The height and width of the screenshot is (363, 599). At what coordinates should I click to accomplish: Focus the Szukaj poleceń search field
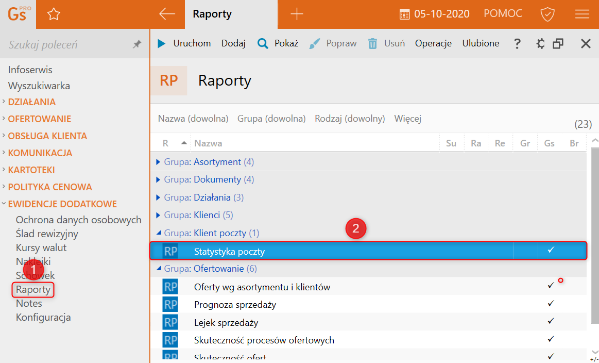69,44
